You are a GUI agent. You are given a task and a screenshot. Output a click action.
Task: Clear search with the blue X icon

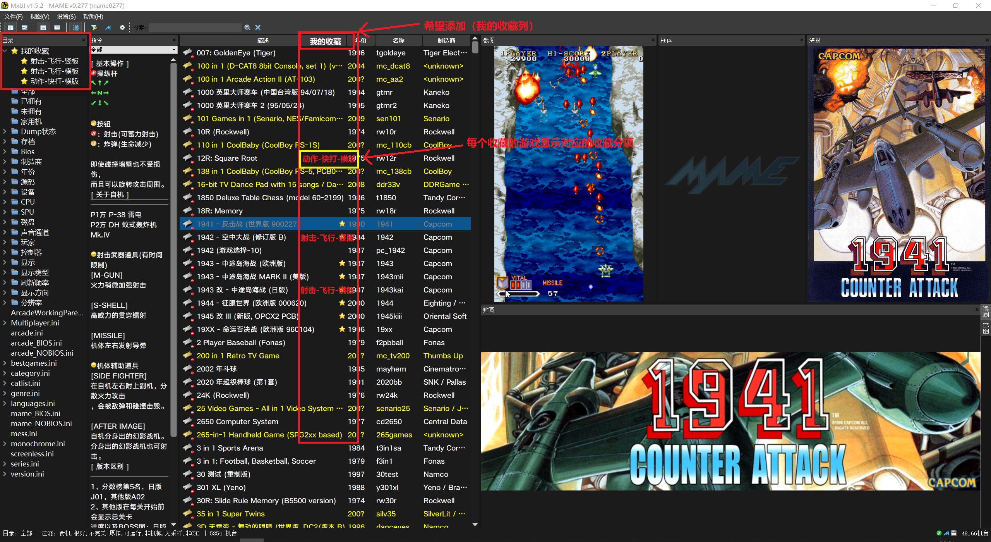(258, 28)
